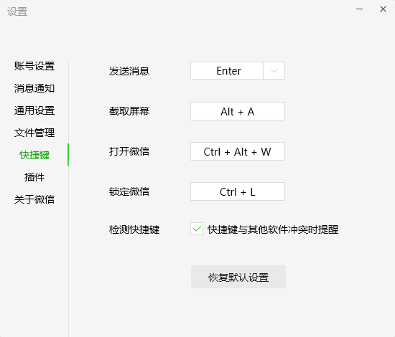Open the 账号设置 settings section

(x=34, y=66)
